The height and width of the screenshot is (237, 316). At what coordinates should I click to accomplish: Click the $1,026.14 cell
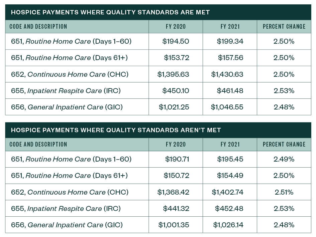point(228,225)
